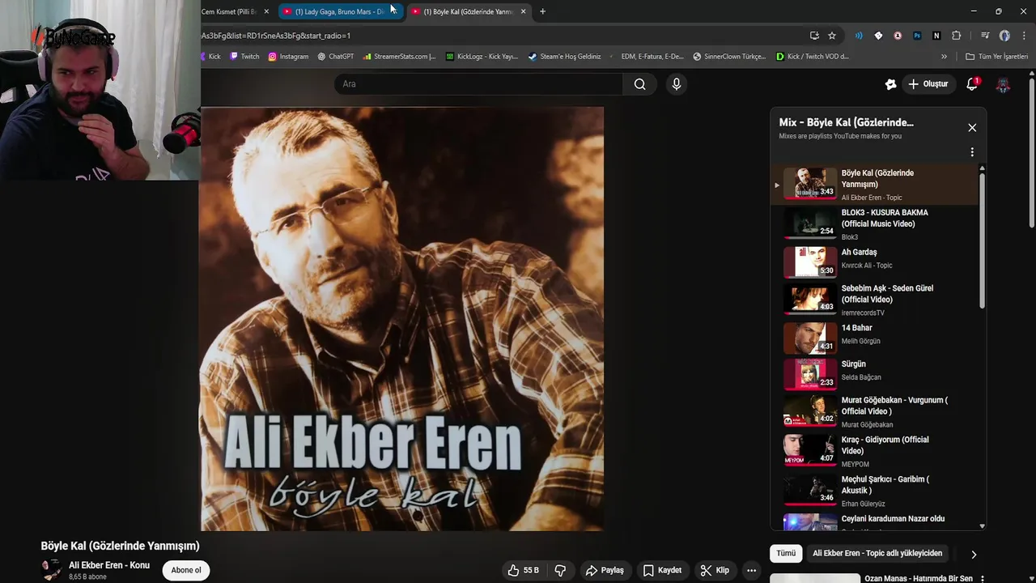Open a new browser tab
The height and width of the screenshot is (583, 1036).
coord(542,11)
